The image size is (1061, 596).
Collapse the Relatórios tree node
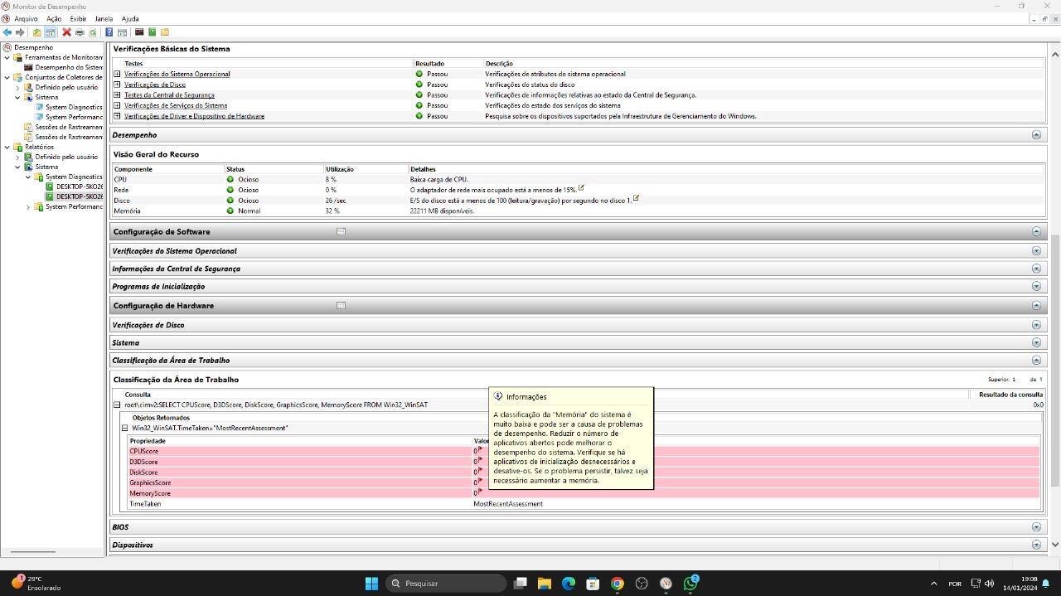click(7, 147)
